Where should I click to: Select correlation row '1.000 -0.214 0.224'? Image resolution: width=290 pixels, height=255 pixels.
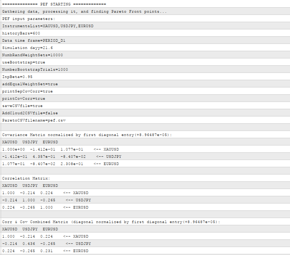pos(145,193)
